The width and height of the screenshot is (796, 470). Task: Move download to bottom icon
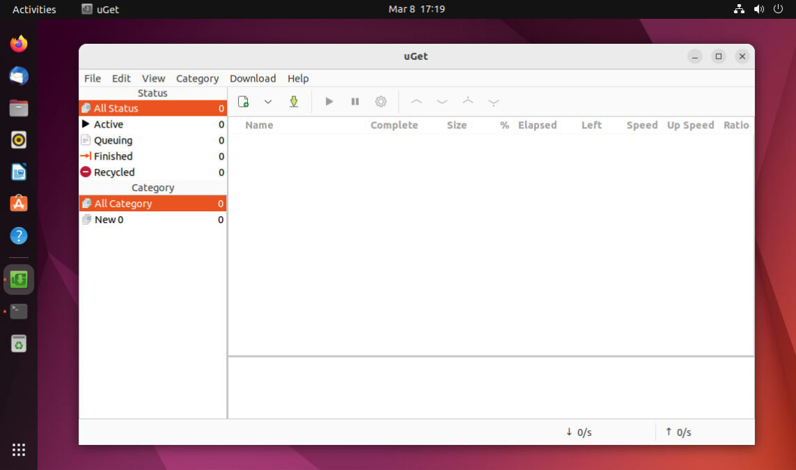click(494, 102)
